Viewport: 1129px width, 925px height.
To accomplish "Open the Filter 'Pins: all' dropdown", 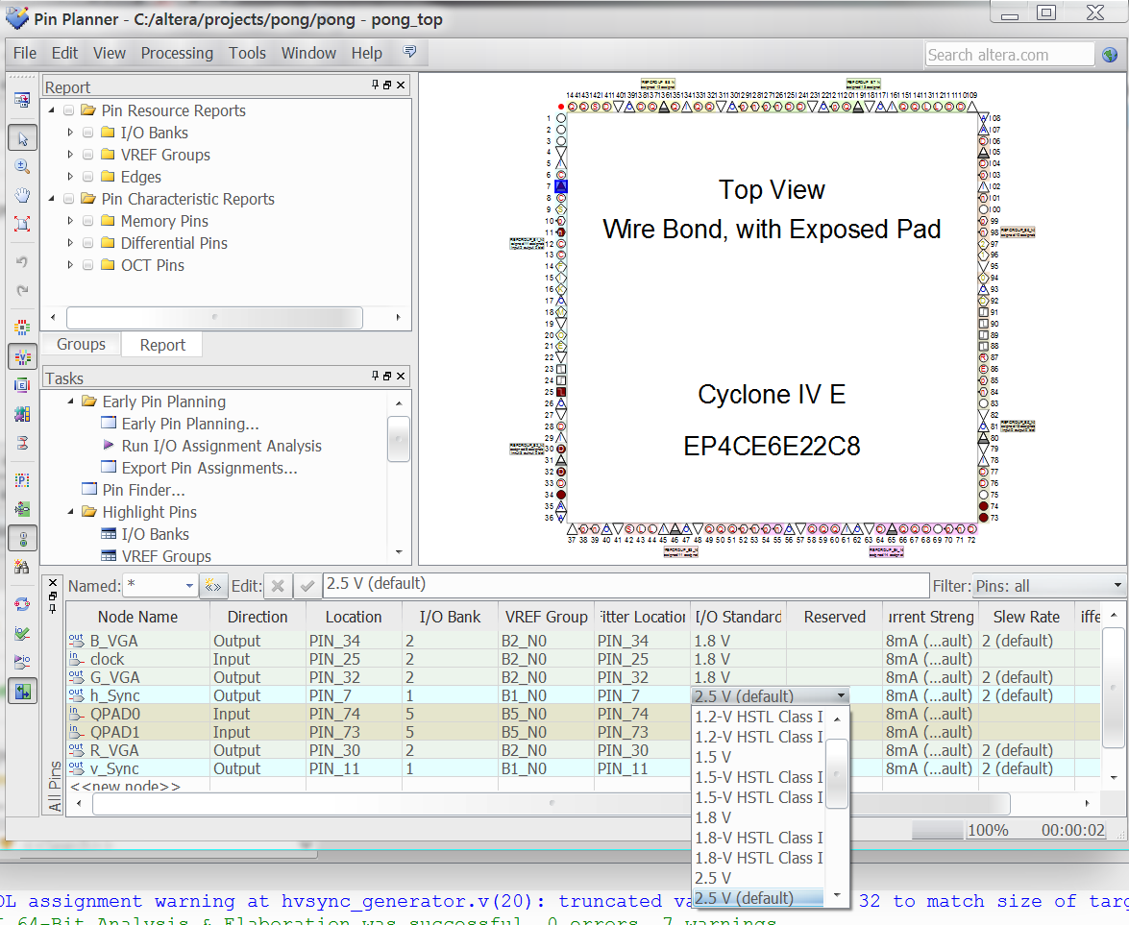I will pyautogui.click(x=1119, y=585).
